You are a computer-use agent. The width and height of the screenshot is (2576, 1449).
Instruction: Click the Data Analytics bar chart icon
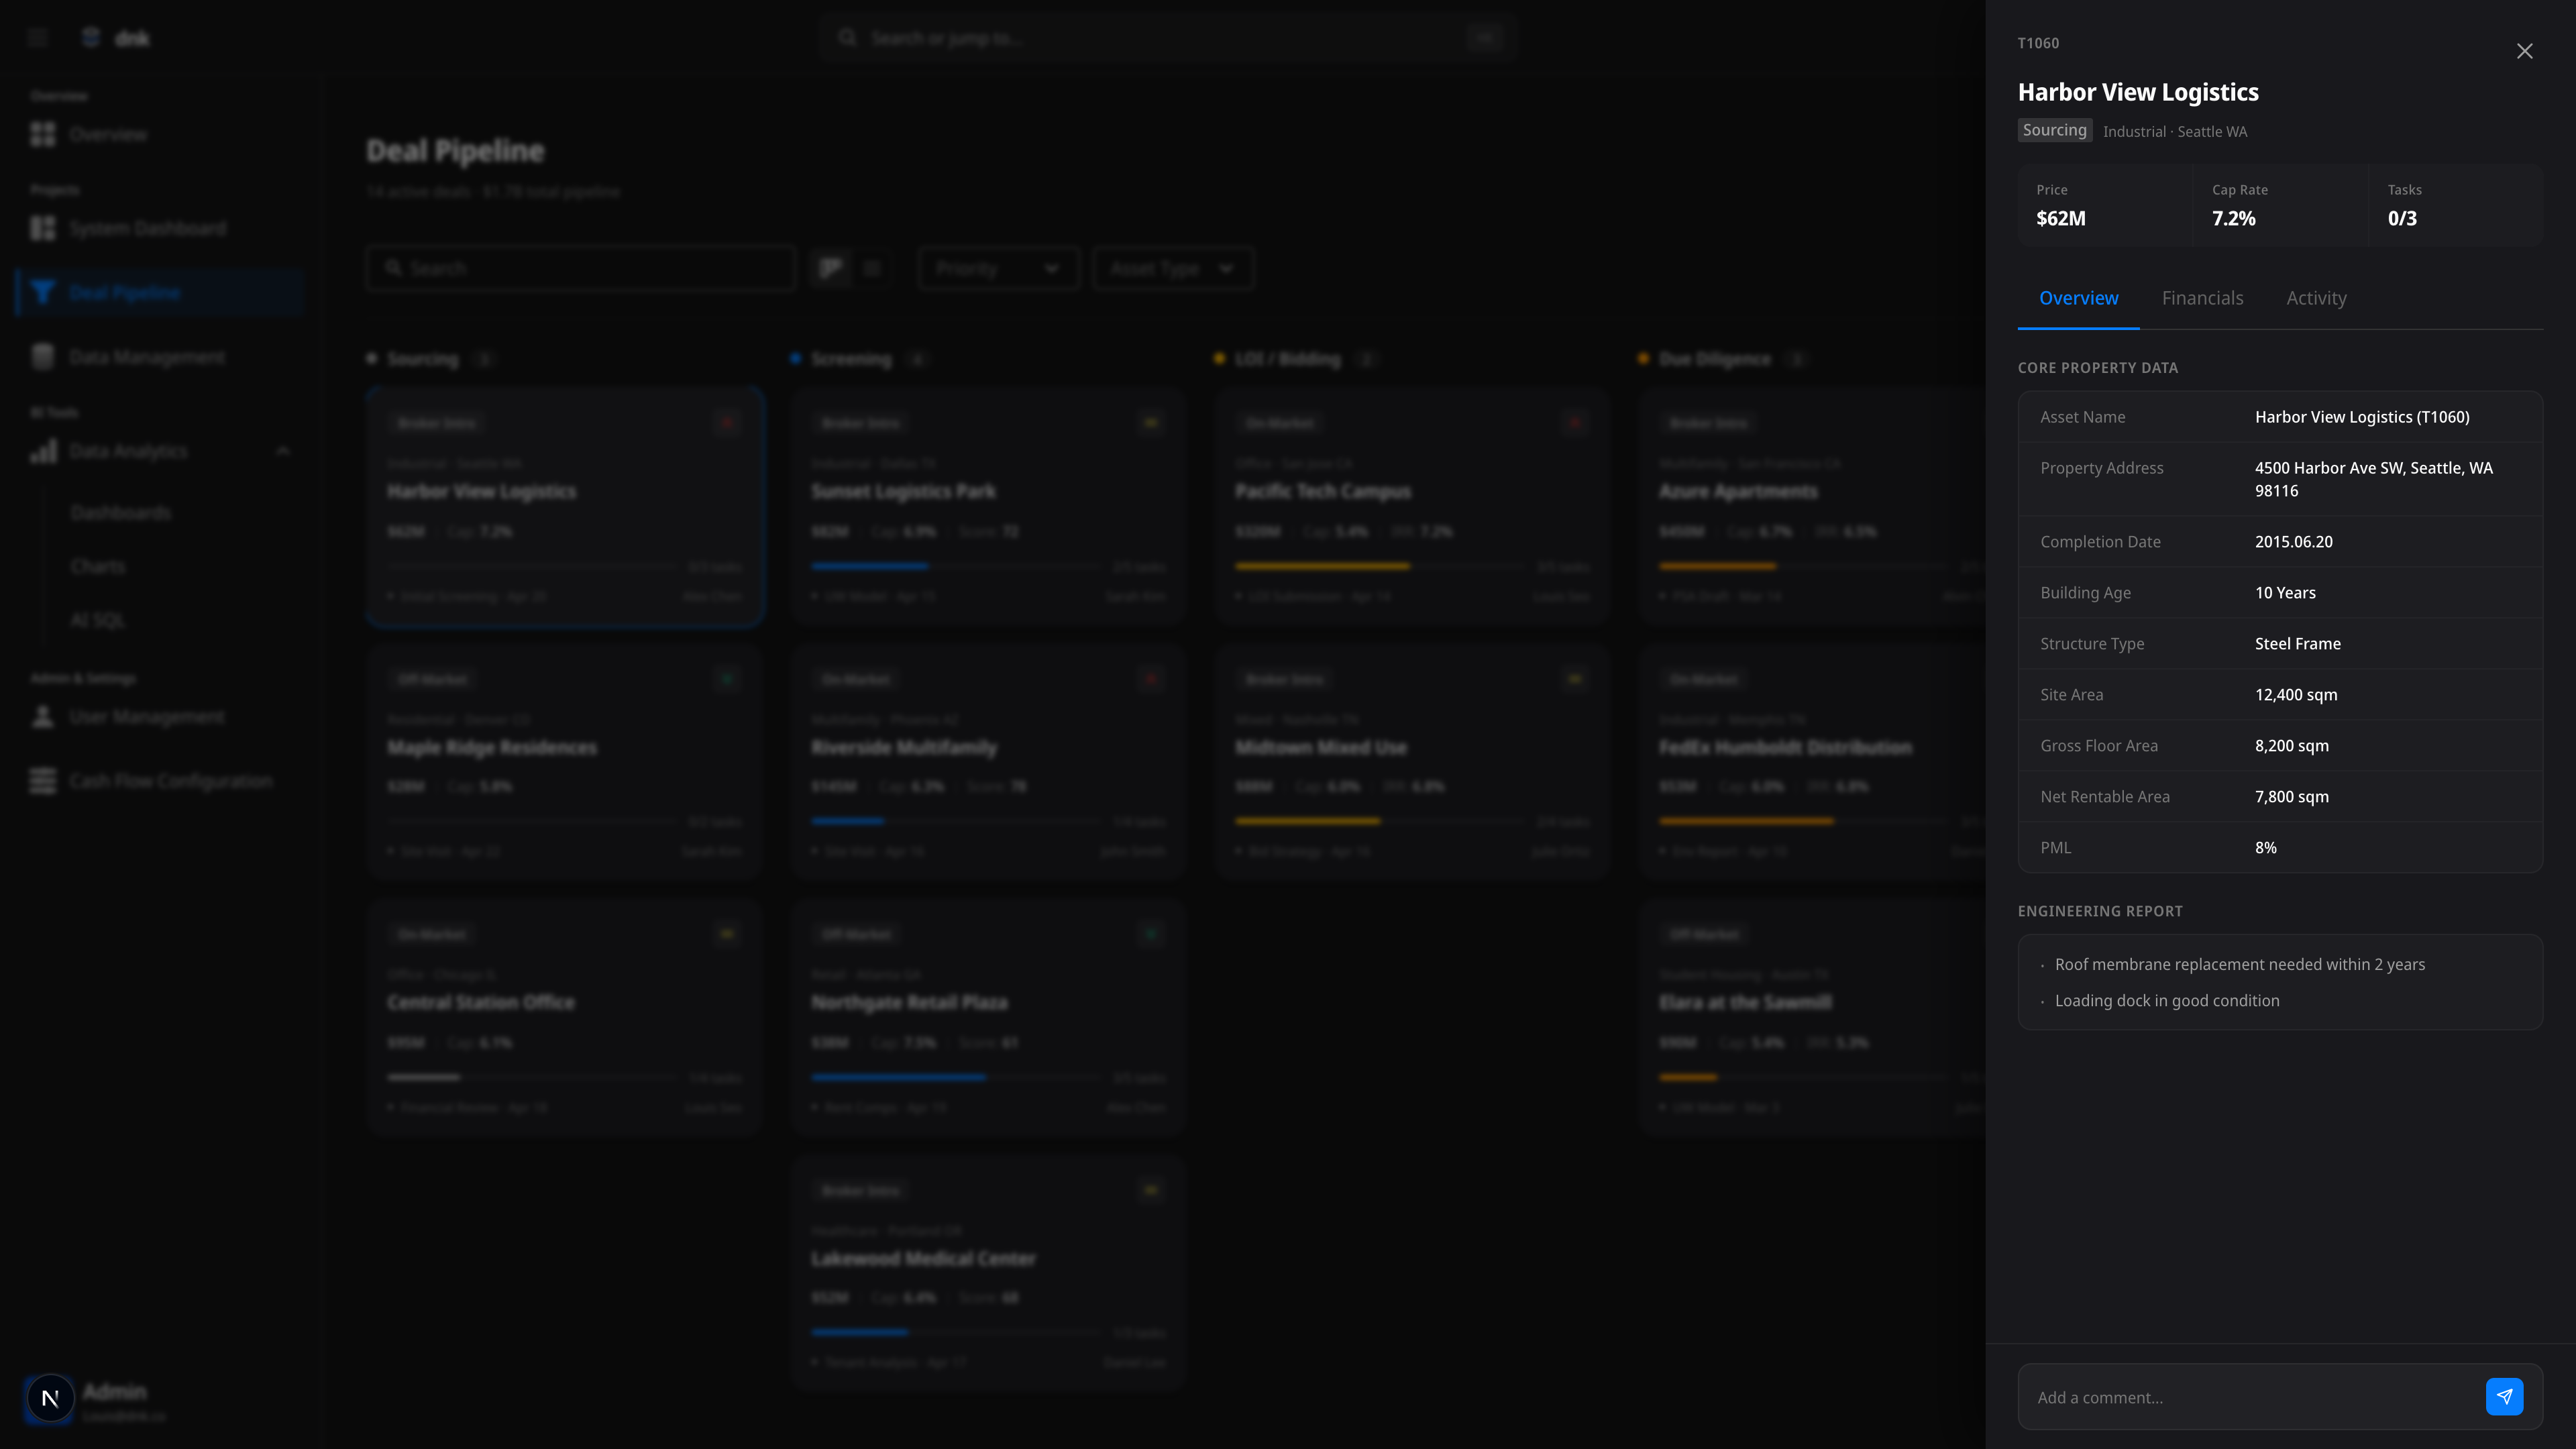43,451
